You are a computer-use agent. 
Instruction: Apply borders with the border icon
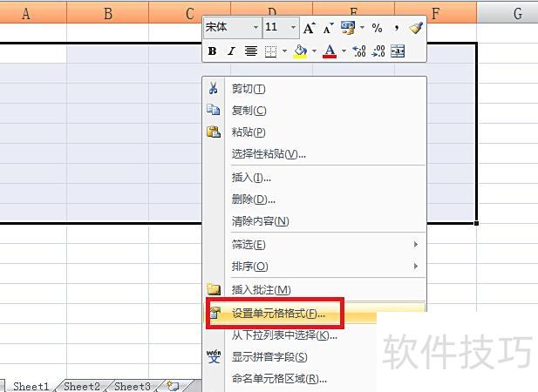point(270,51)
